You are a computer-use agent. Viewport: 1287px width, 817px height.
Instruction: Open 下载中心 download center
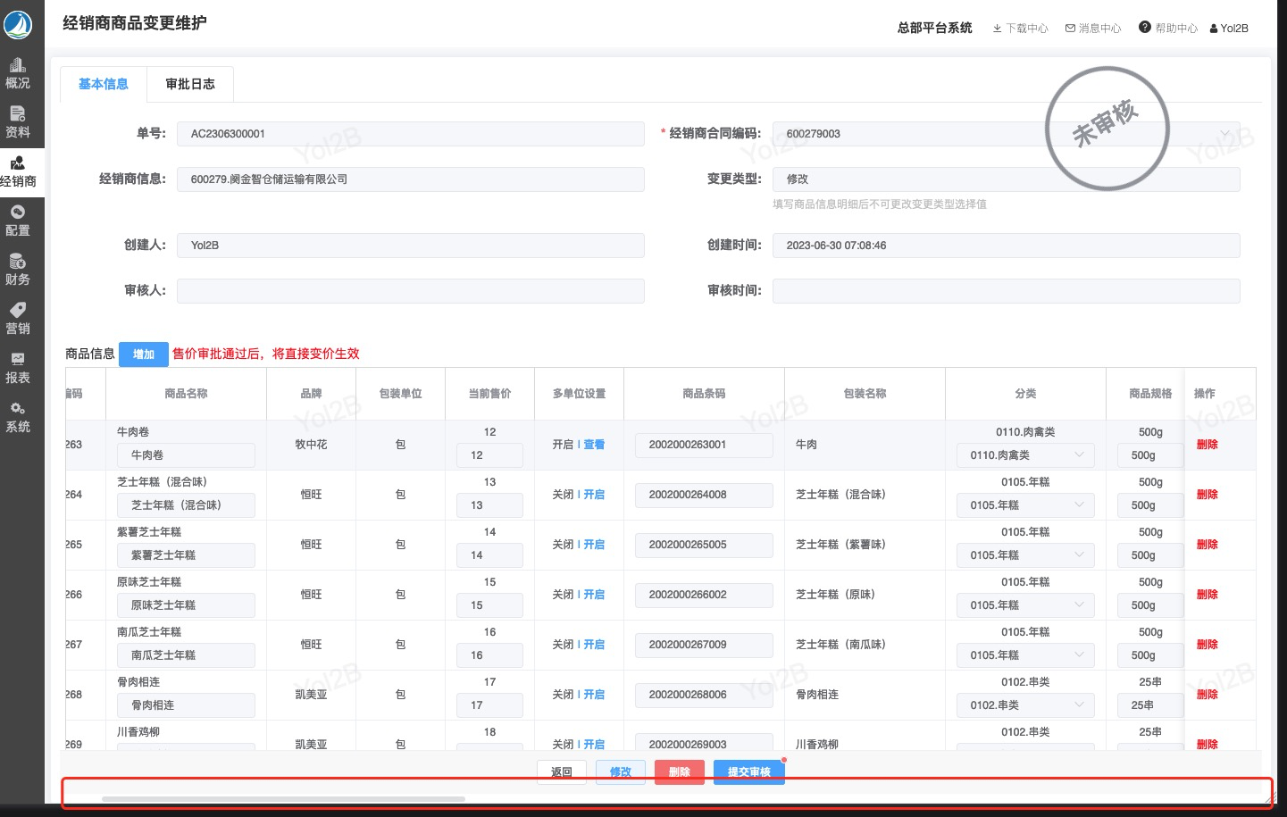pos(1020,28)
